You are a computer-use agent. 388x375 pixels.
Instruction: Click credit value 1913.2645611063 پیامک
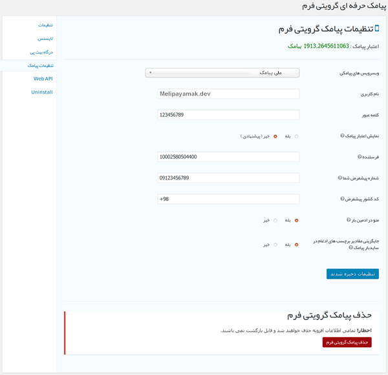click(x=318, y=46)
